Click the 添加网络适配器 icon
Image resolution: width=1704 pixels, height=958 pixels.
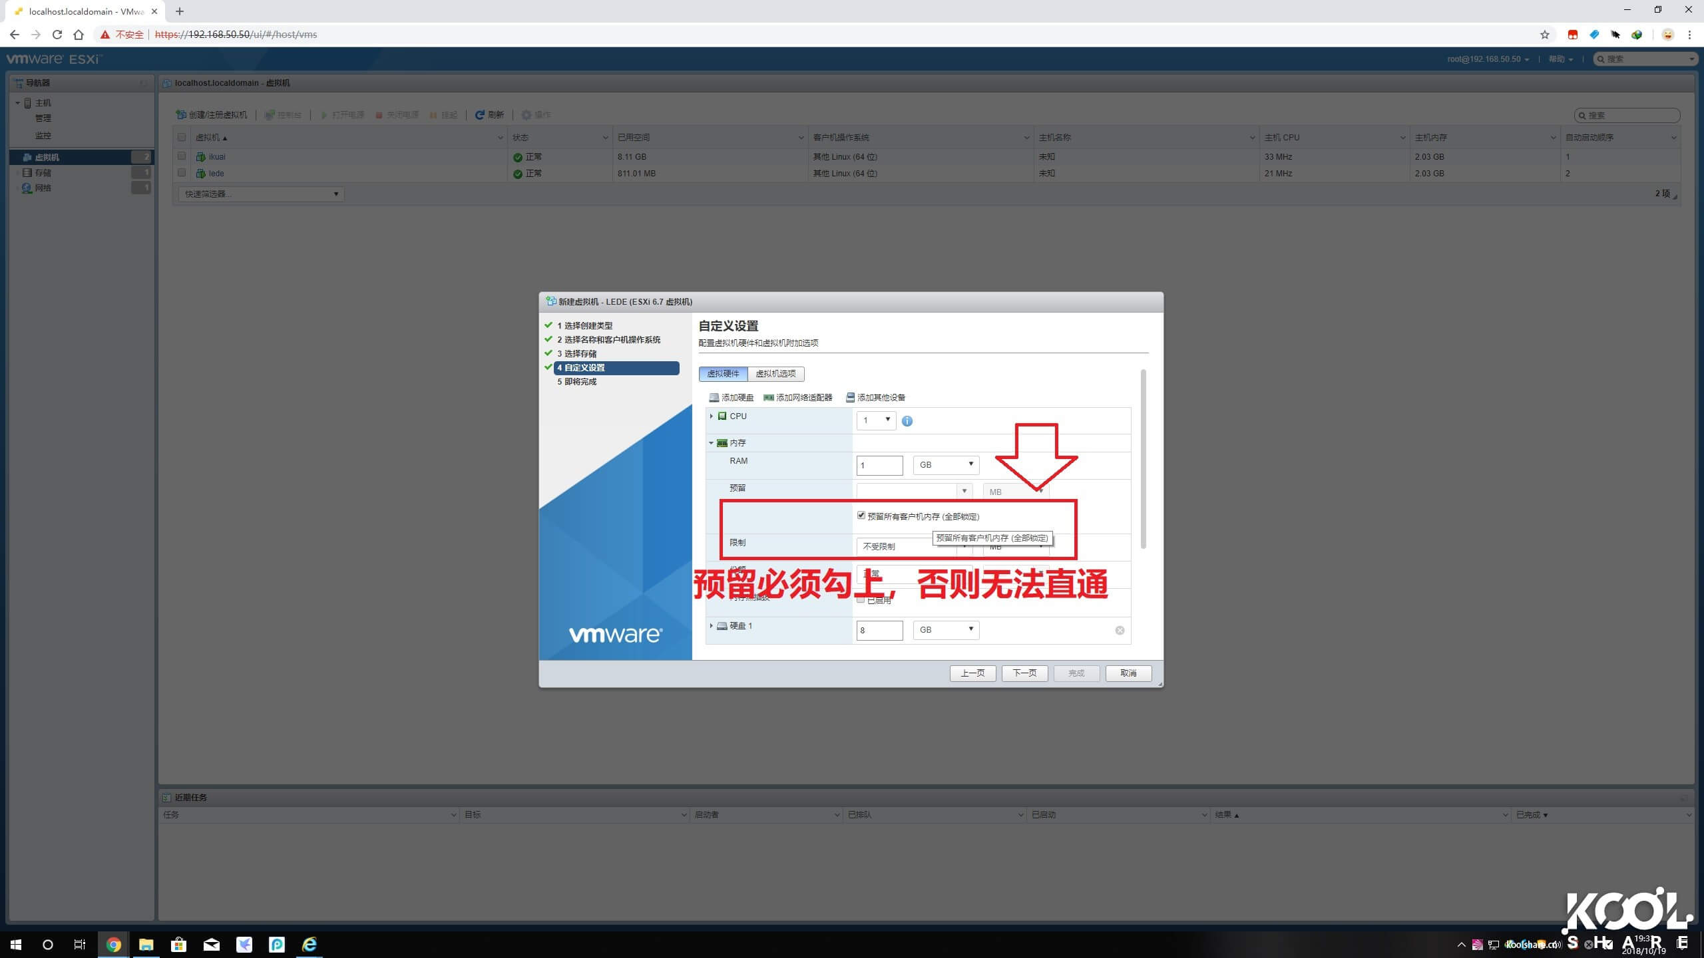tap(769, 397)
